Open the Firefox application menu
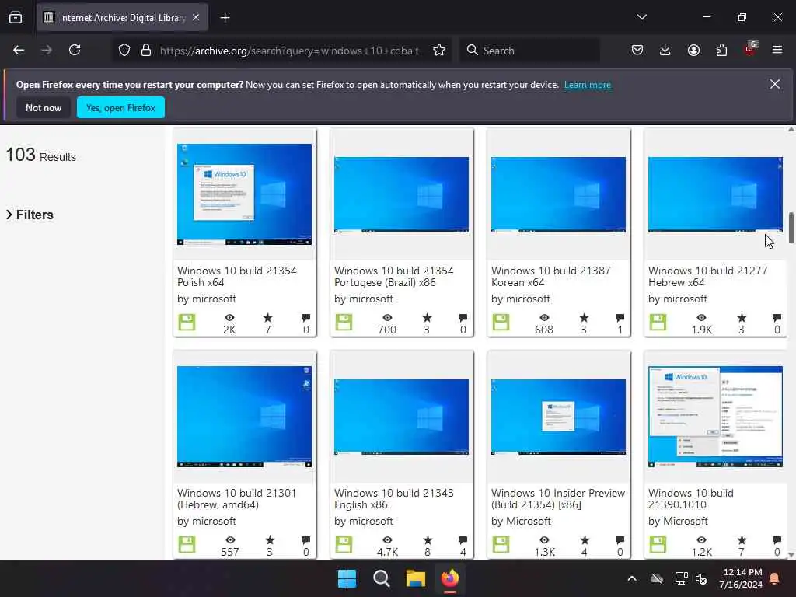796x597 pixels. [x=777, y=50]
